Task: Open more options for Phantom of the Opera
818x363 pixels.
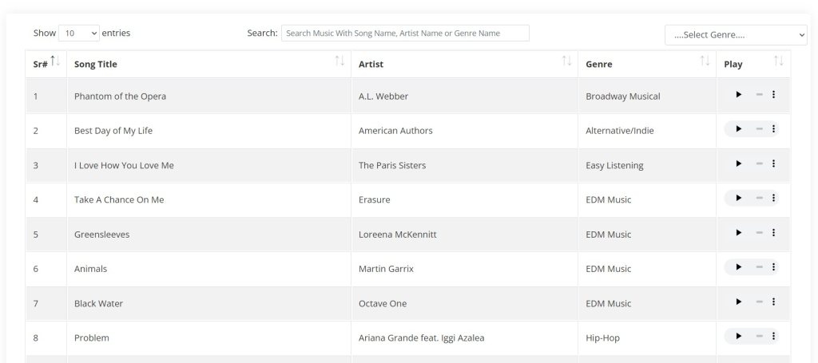Action: (773, 94)
